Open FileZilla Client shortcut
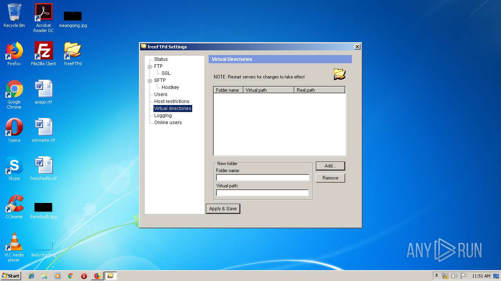The image size is (501, 281). click(43, 53)
